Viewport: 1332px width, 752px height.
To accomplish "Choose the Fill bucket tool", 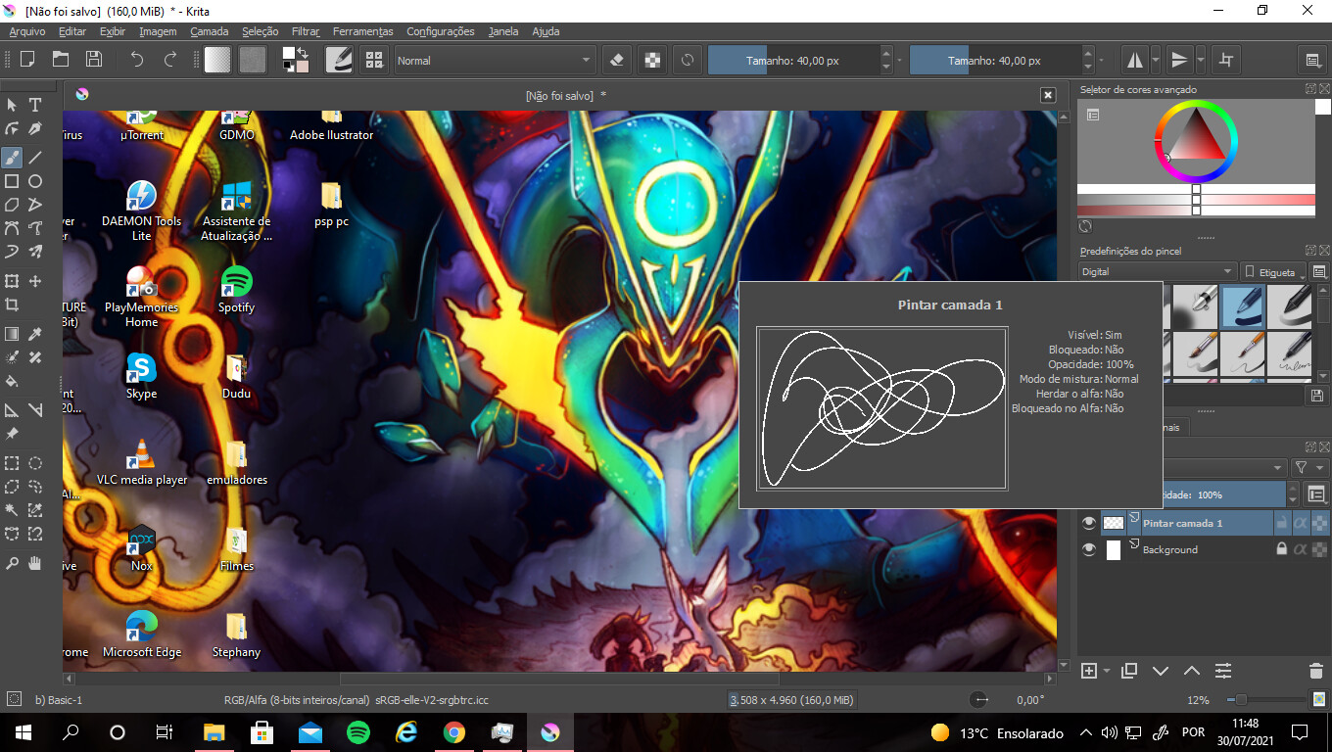I will pyautogui.click(x=12, y=381).
